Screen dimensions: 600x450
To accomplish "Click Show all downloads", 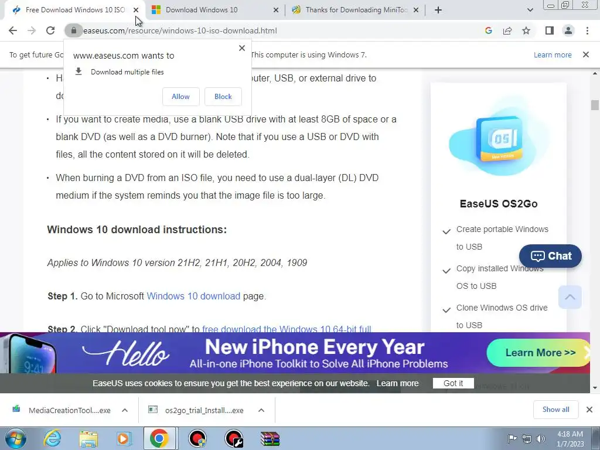I will (555, 410).
